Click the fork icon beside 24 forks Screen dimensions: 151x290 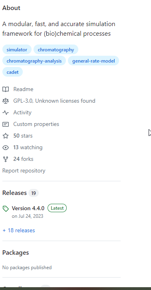(x=6, y=159)
